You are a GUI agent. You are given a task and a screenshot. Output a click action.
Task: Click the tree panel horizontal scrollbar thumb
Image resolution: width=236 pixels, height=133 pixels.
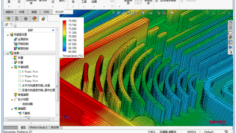coord(29,119)
